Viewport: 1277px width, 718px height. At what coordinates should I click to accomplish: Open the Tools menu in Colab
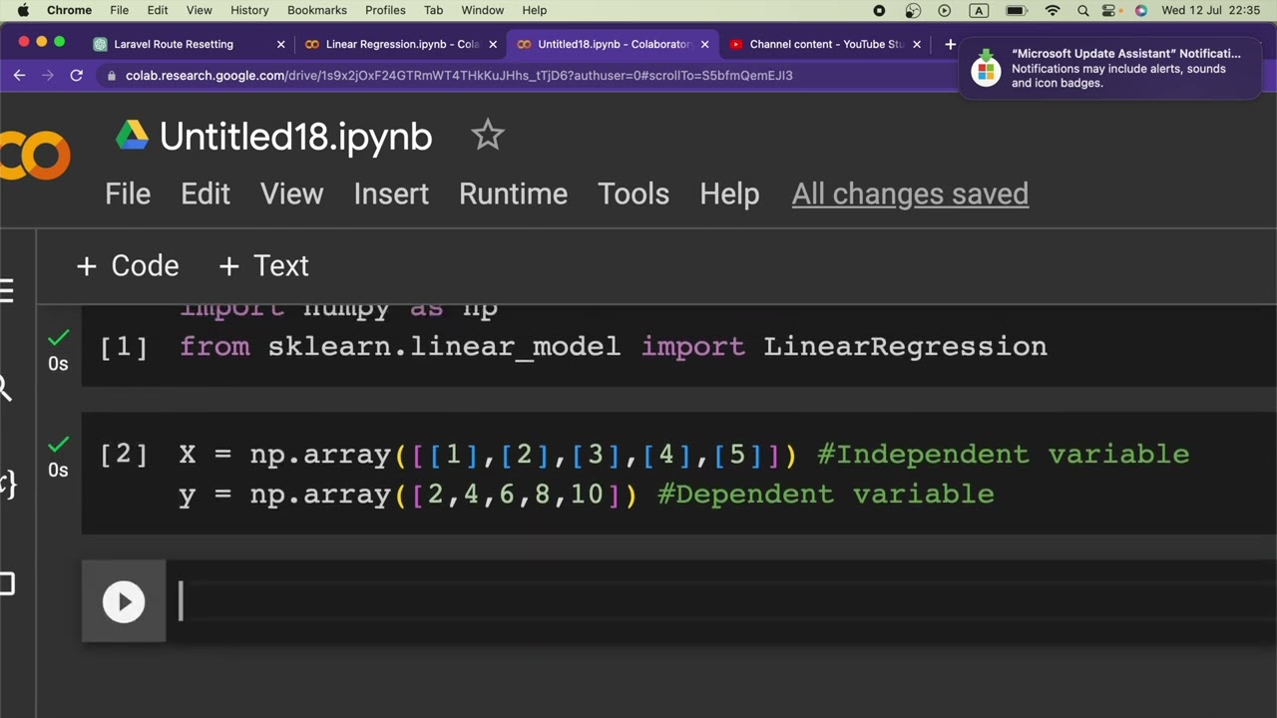coord(634,193)
